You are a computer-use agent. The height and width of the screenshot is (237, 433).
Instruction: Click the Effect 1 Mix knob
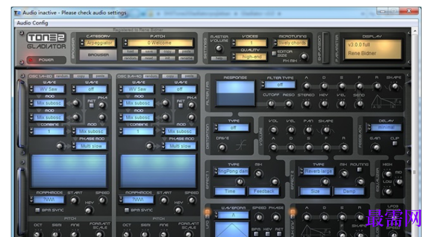tap(258, 174)
